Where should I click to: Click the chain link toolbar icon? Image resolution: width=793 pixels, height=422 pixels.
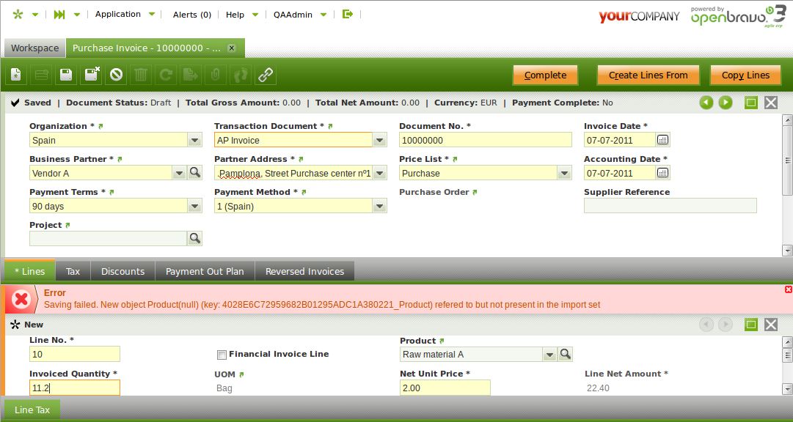click(x=266, y=75)
